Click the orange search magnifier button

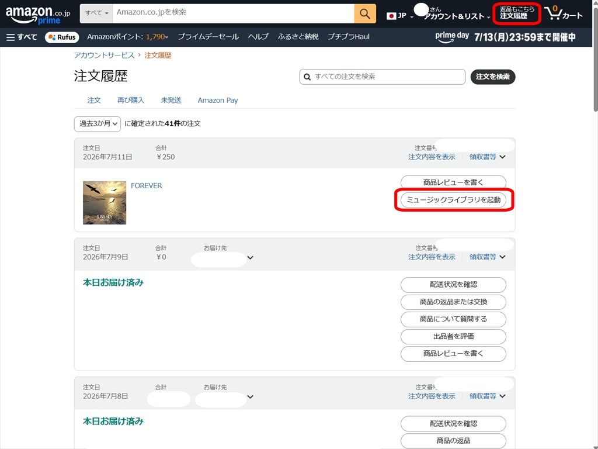pyautogui.click(x=364, y=14)
